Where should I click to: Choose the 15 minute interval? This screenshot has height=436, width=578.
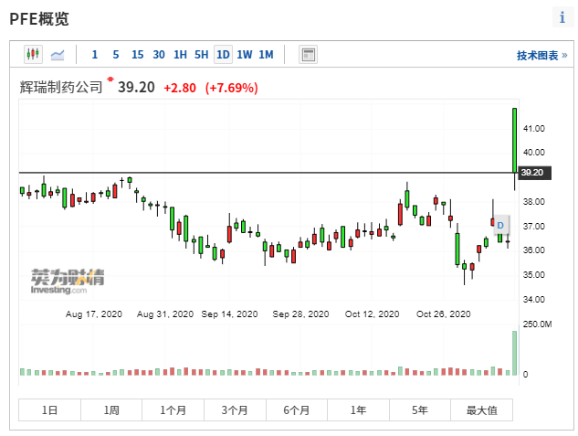point(137,55)
